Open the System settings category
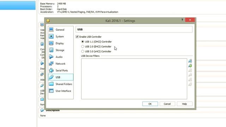Viewport: 226px width, 127px height. (61, 36)
